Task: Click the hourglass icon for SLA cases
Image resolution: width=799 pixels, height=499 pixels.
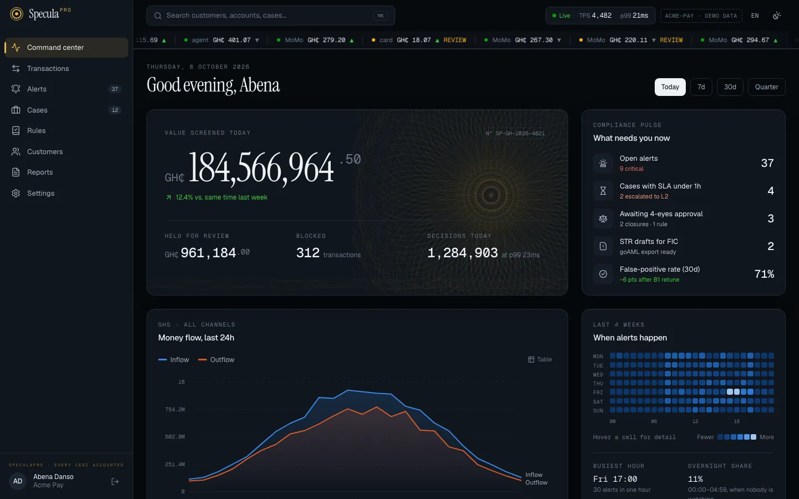Action: coord(603,191)
